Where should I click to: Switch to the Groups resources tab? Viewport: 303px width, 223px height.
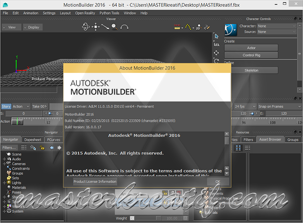[x=293, y=140]
